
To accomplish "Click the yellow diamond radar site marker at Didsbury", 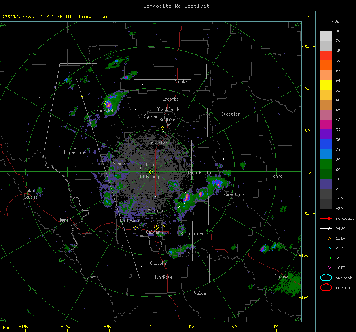I will coord(151,172).
